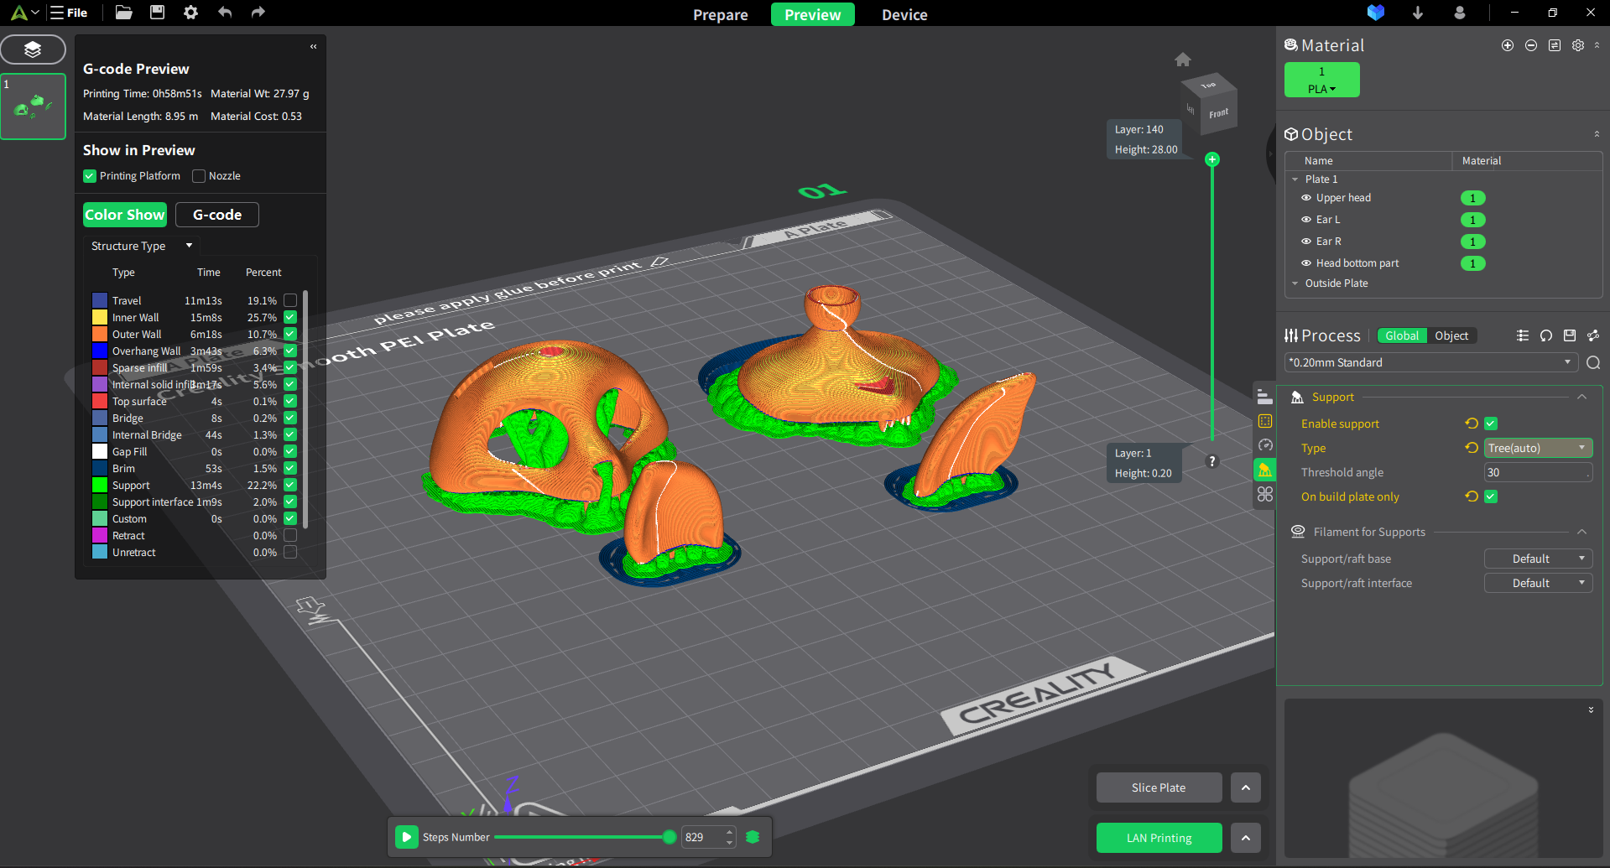Viewport: 1610px width, 868px height.
Task: Hide the Upper head object eye icon
Action: pyautogui.click(x=1306, y=198)
